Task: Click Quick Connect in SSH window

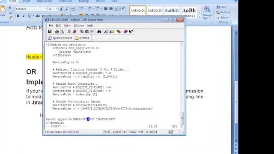Action: coord(60,38)
